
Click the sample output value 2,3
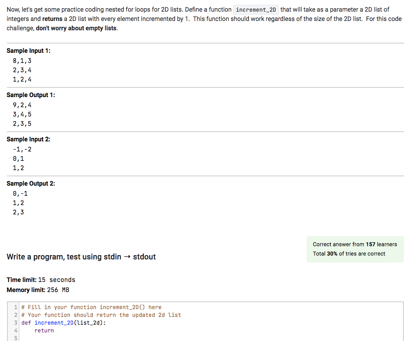pos(18,212)
